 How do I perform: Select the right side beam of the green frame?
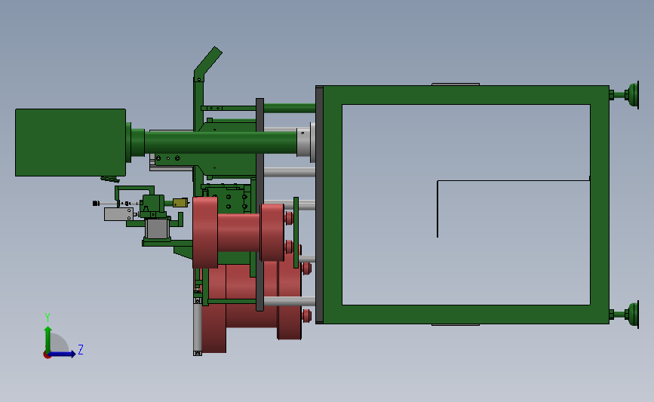pyautogui.click(x=600, y=204)
